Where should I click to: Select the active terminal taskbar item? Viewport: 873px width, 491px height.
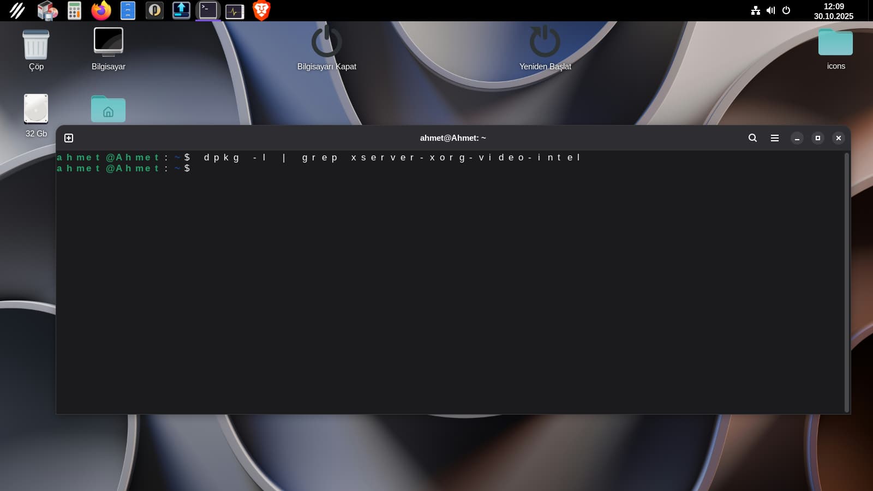pyautogui.click(x=208, y=10)
